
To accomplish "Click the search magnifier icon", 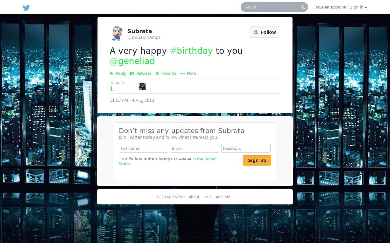I will (303, 7).
